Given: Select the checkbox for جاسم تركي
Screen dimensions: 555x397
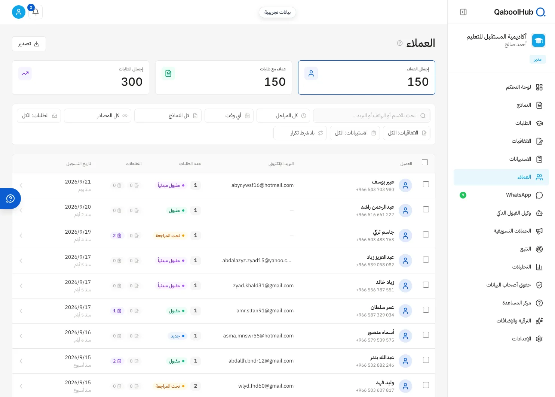Looking at the screenshot, I should [426, 234].
